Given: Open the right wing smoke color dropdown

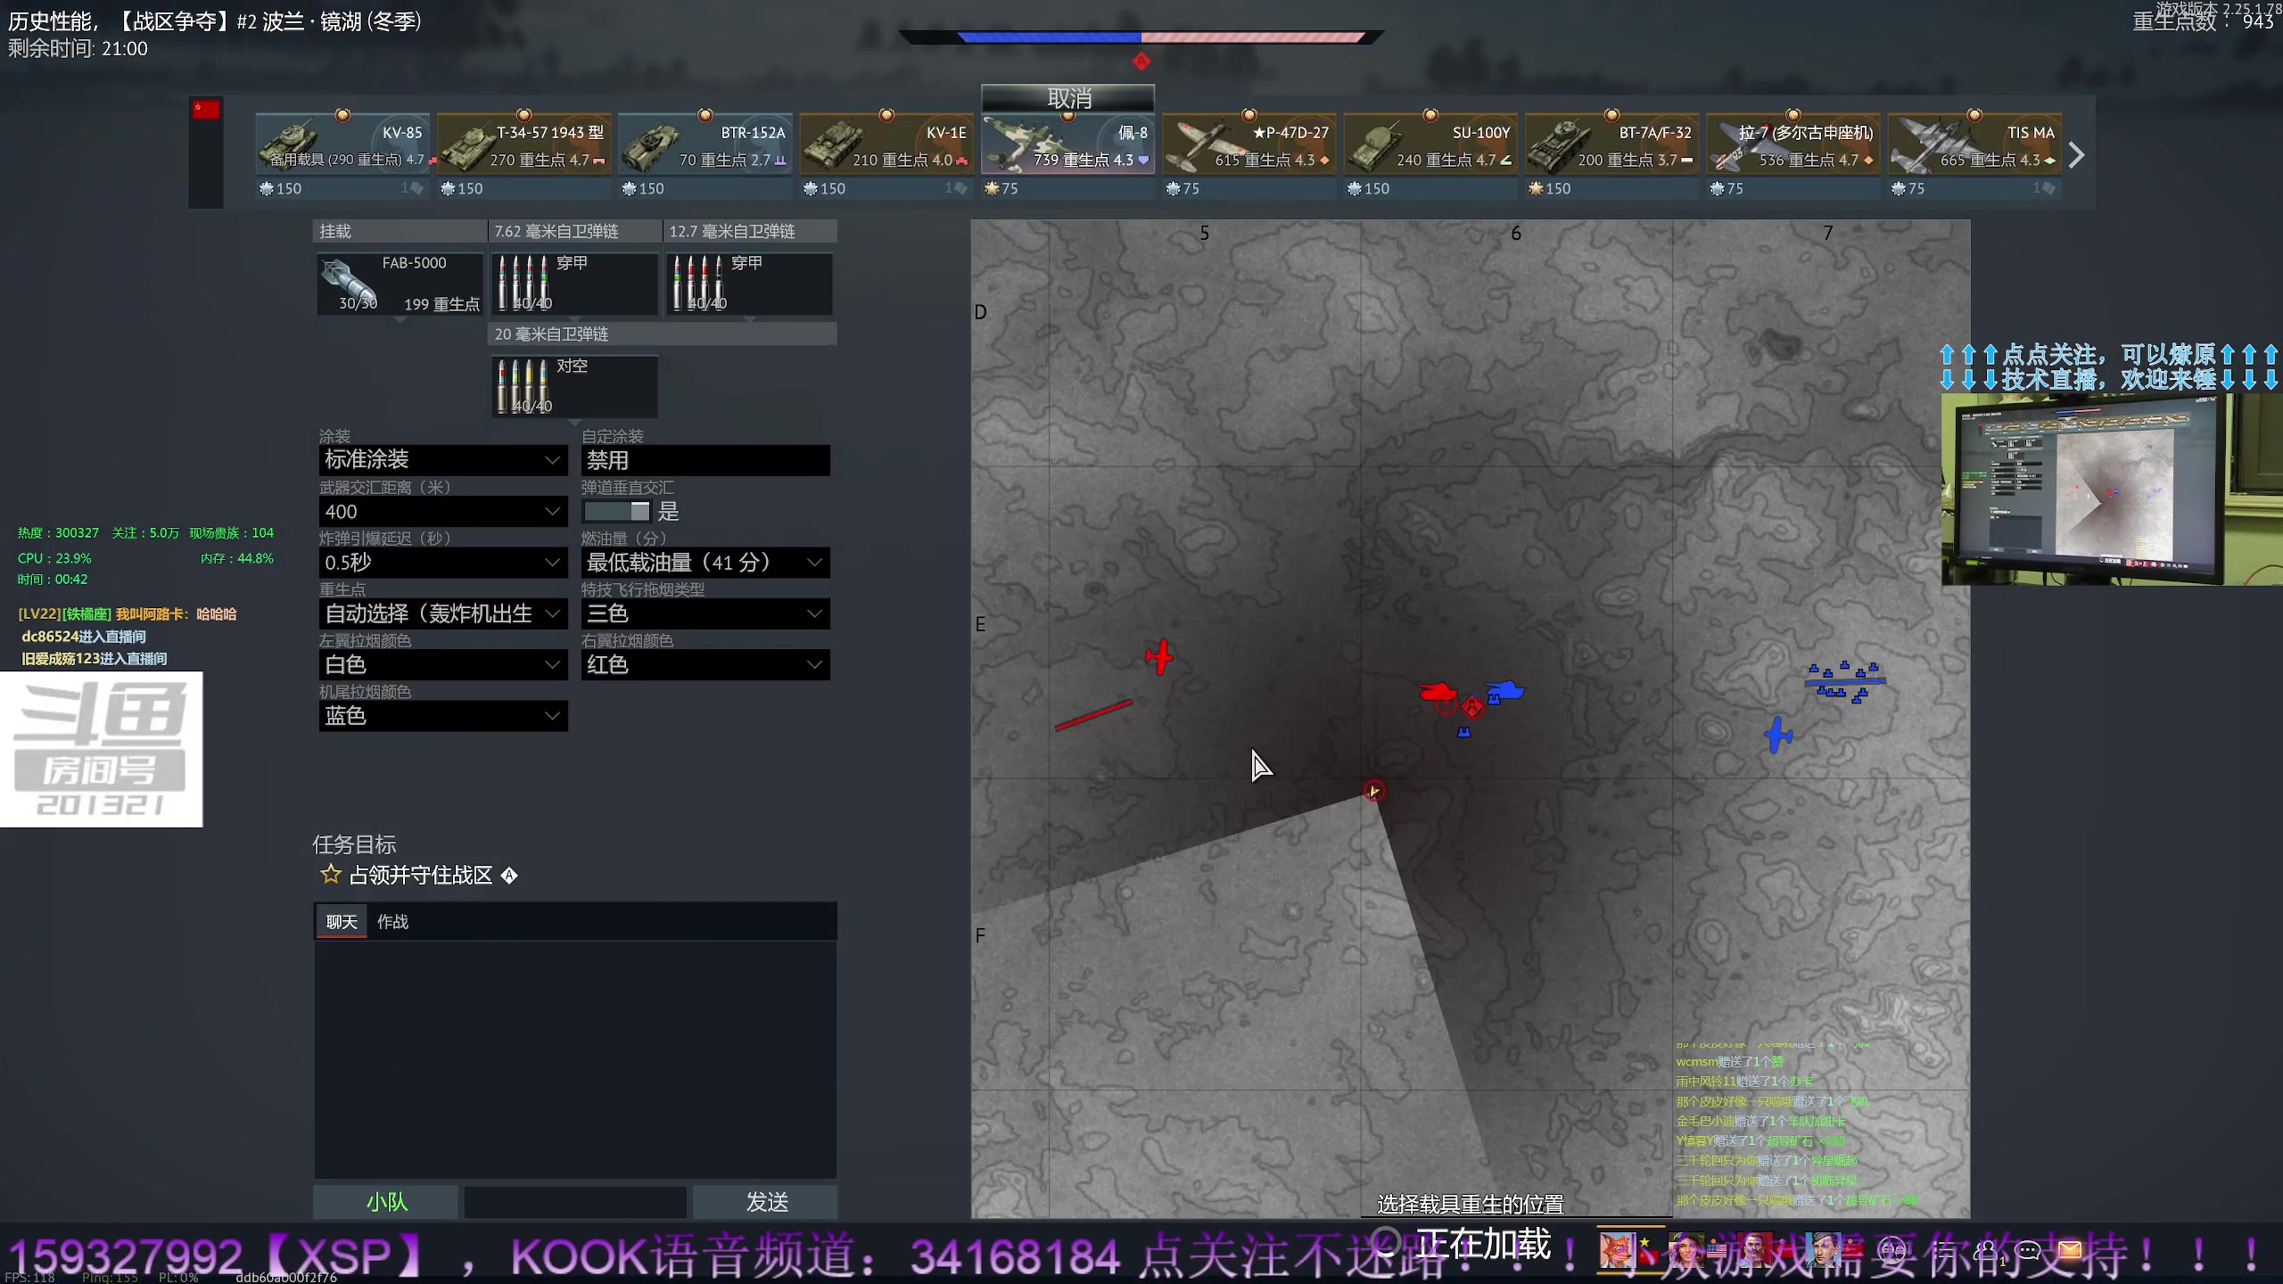Looking at the screenshot, I should [705, 665].
